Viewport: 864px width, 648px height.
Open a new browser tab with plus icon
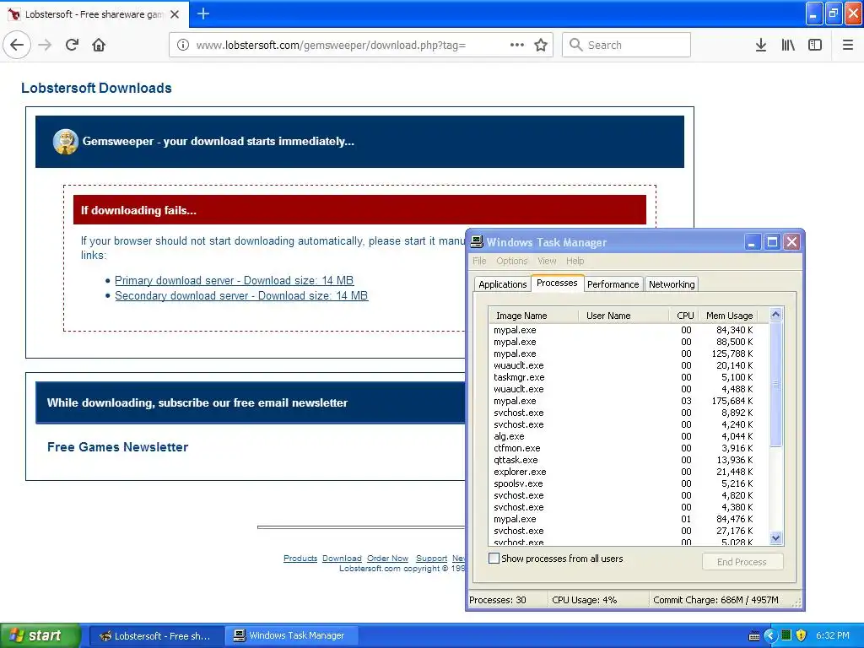[203, 13]
